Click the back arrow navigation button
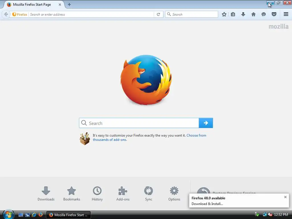 6,14
